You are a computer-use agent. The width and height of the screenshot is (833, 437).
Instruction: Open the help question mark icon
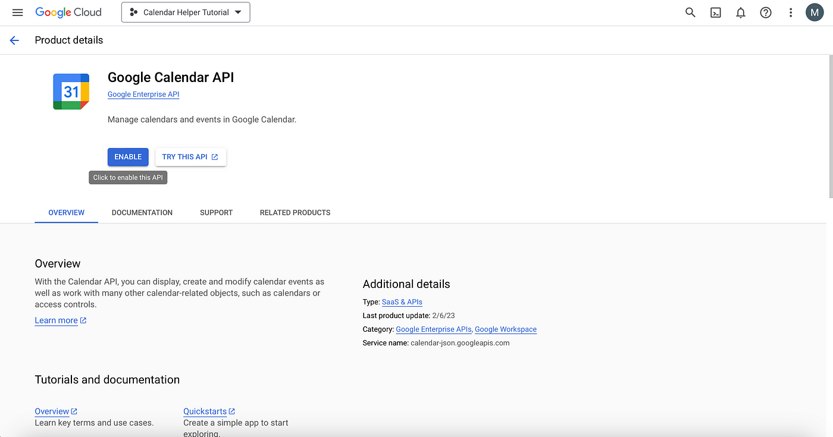[x=766, y=12]
